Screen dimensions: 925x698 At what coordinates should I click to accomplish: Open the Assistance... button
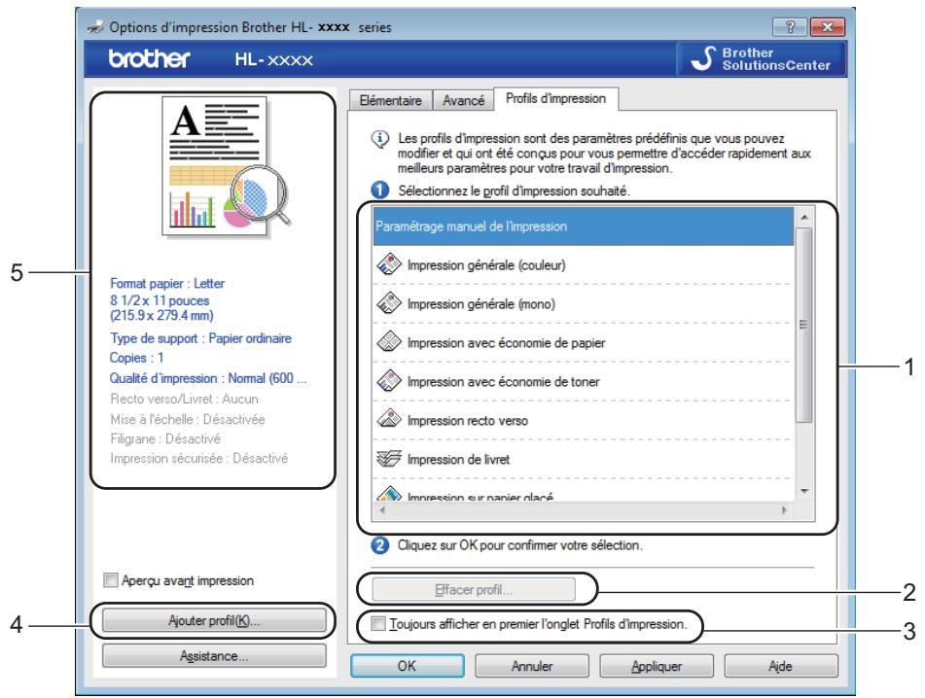click(x=214, y=655)
